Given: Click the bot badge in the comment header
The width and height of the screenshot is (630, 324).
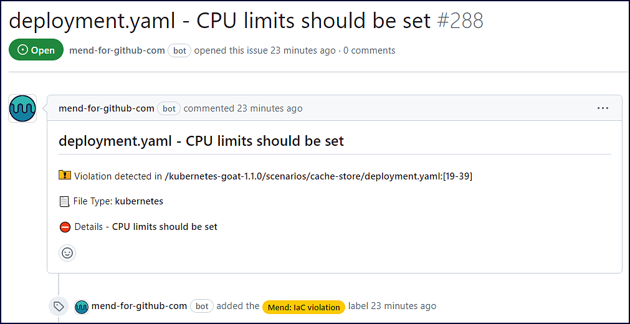Looking at the screenshot, I should 169,108.
